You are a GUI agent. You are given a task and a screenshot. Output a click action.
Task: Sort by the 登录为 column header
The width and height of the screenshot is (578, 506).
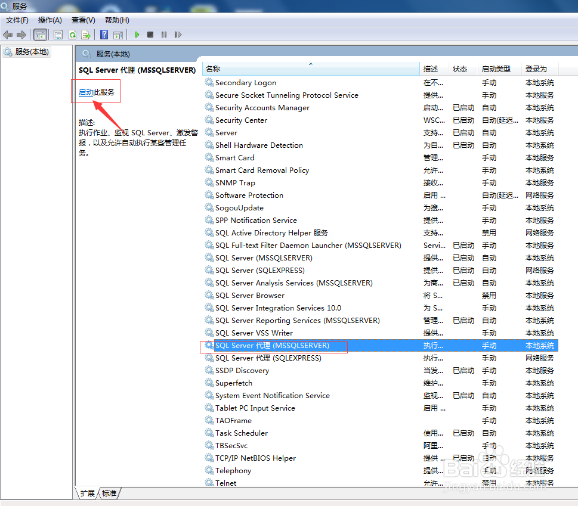coord(540,69)
